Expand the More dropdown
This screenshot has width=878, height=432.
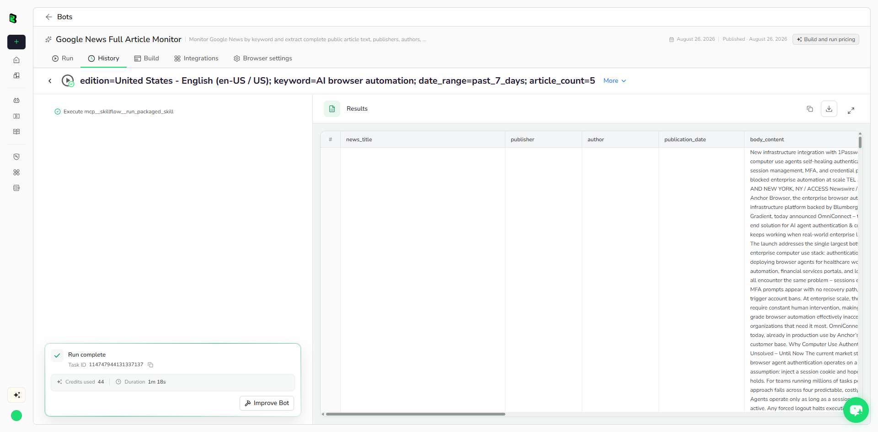click(x=615, y=81)
